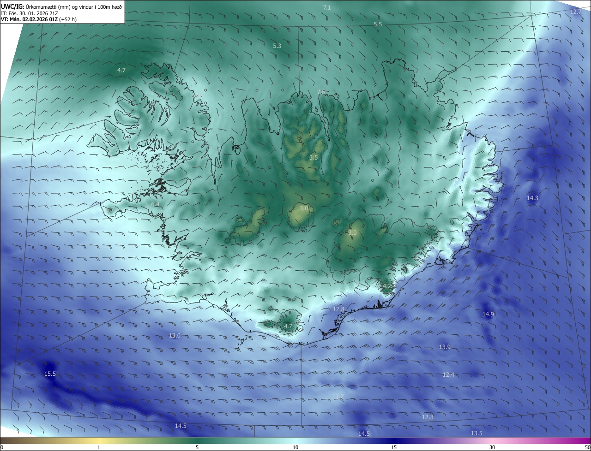Click the map value label "15.5"

pos(50,374)
